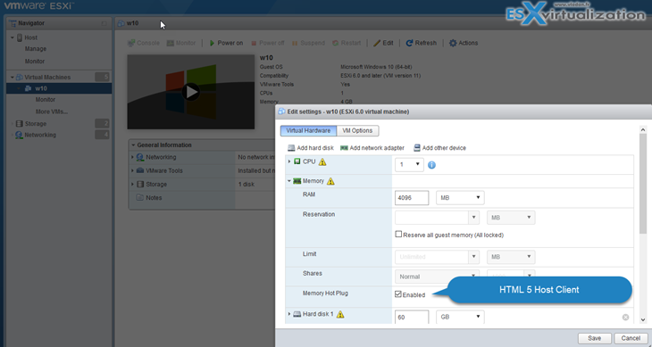652x347 pixels.
Task: Click the Notes row in General Information
Action: (x=201, y=198)
